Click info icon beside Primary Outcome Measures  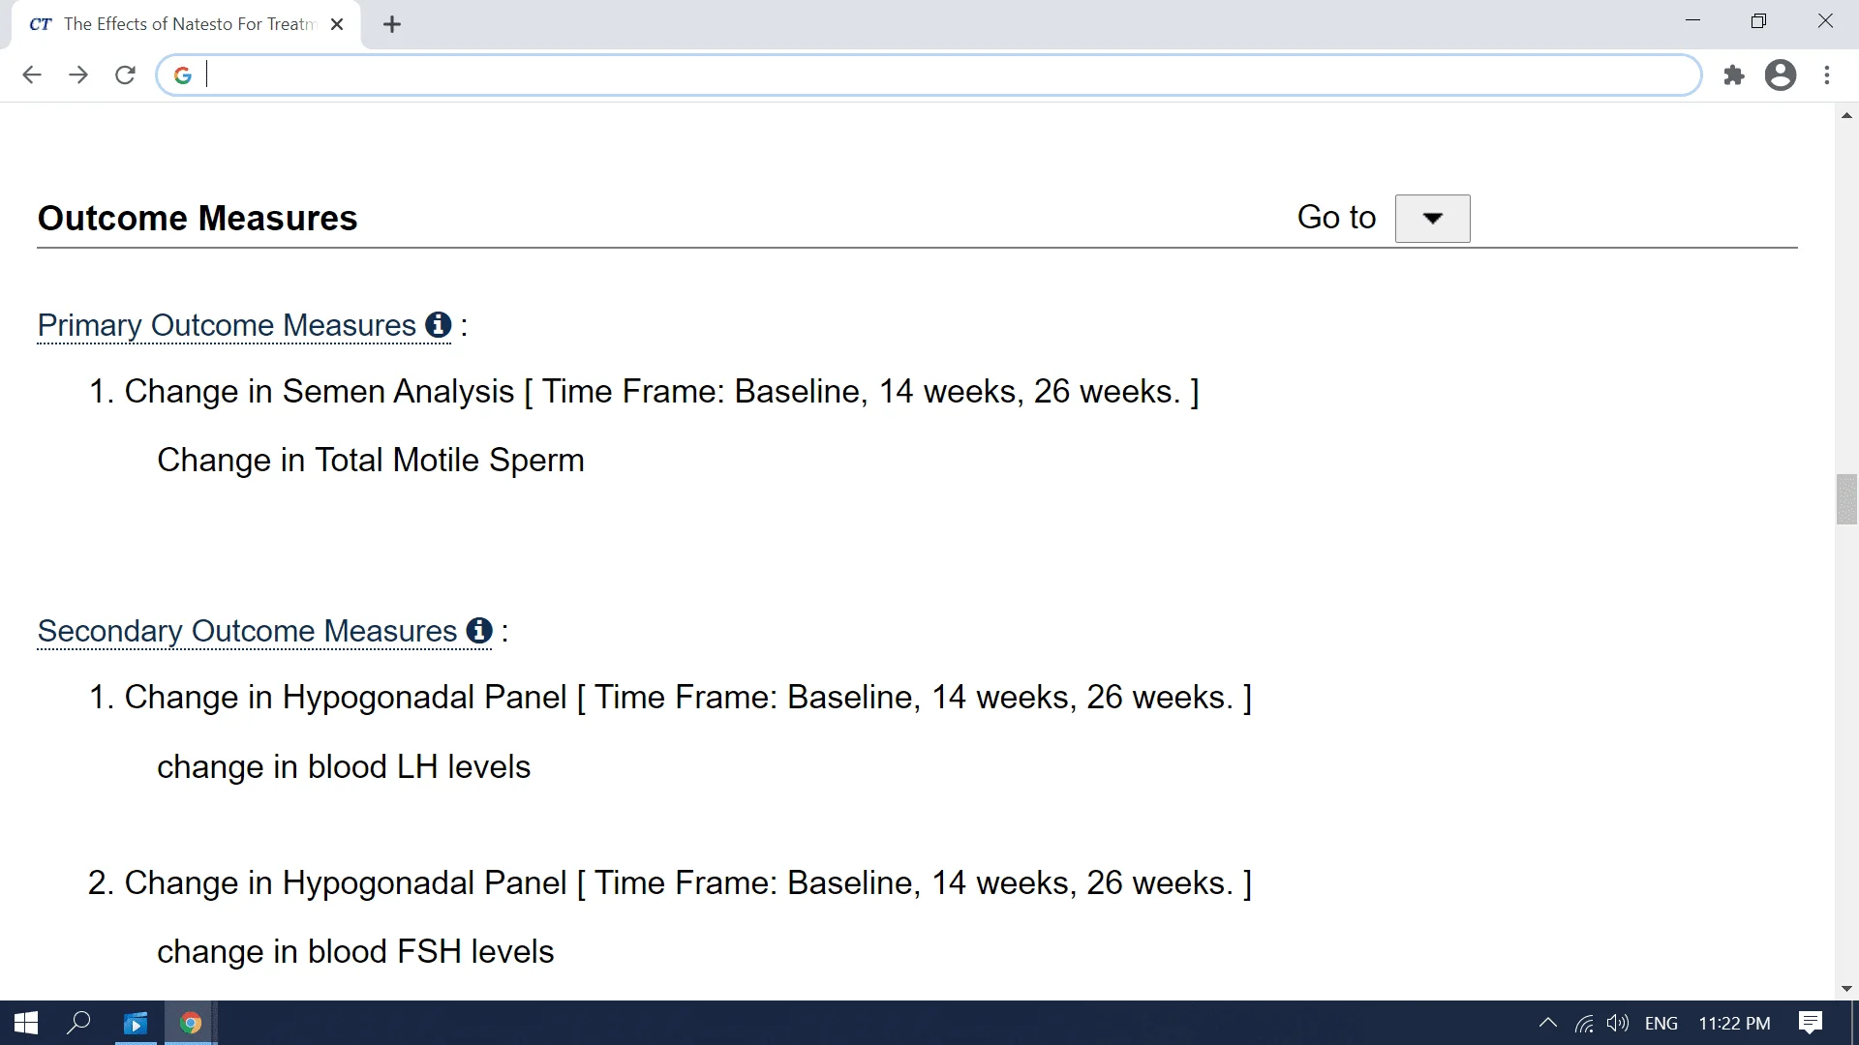coord(439,324)
